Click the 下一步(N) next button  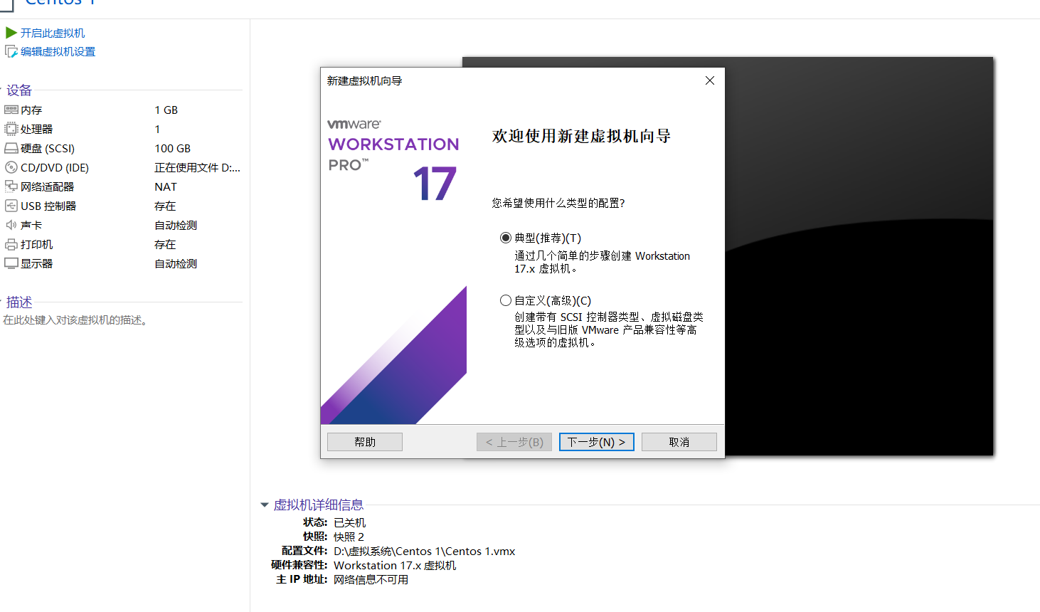[x=596, y=442]
